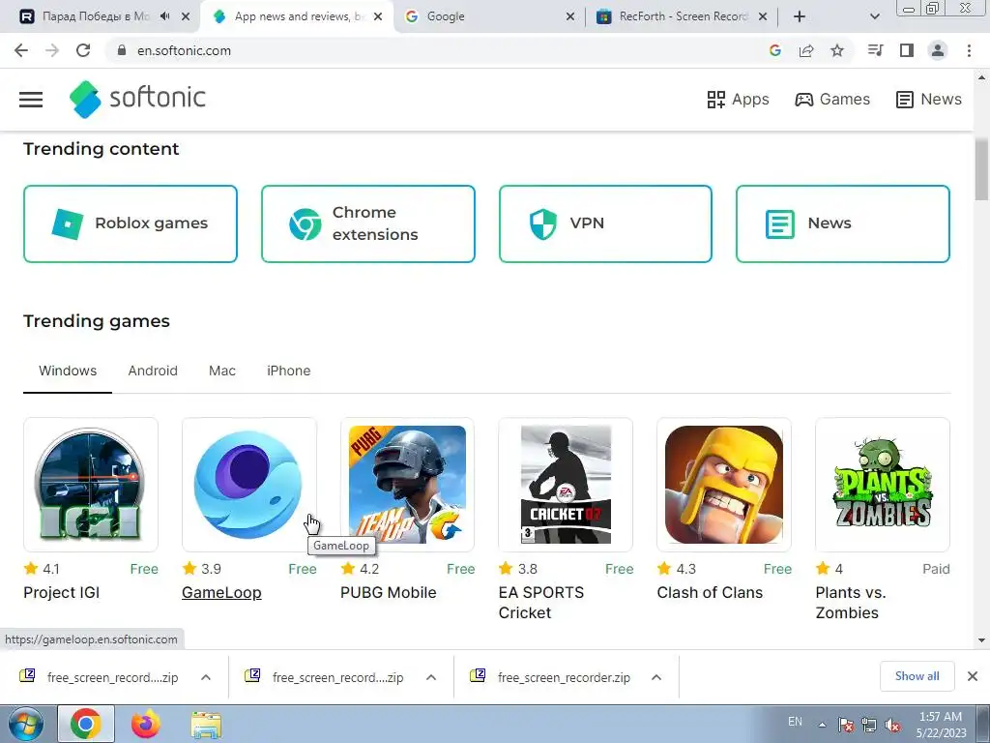The width and height of the screenshot is (990, 743).
Task: Click the EN language indicator
Action: pos(795,722)
